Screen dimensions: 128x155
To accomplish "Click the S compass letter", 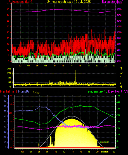I will [x=121, y=78].
